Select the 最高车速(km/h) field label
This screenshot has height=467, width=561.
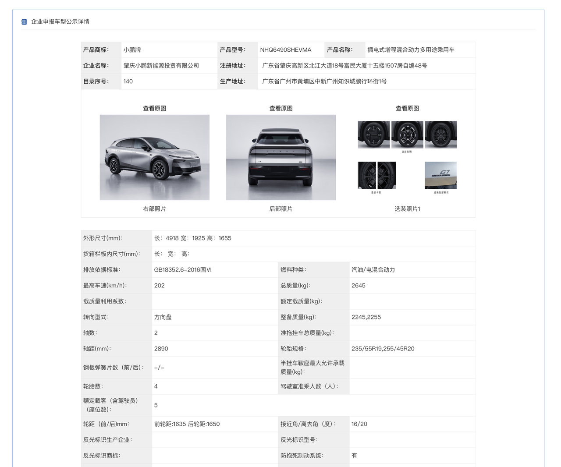[105, 286]
